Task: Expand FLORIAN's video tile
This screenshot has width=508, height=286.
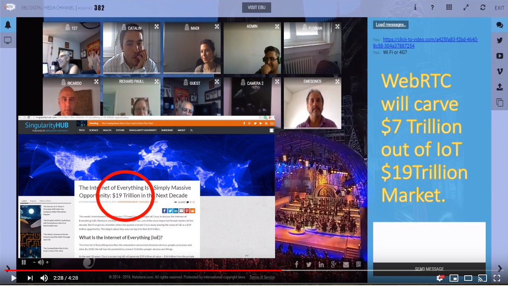Action: [x=338, y=27]
